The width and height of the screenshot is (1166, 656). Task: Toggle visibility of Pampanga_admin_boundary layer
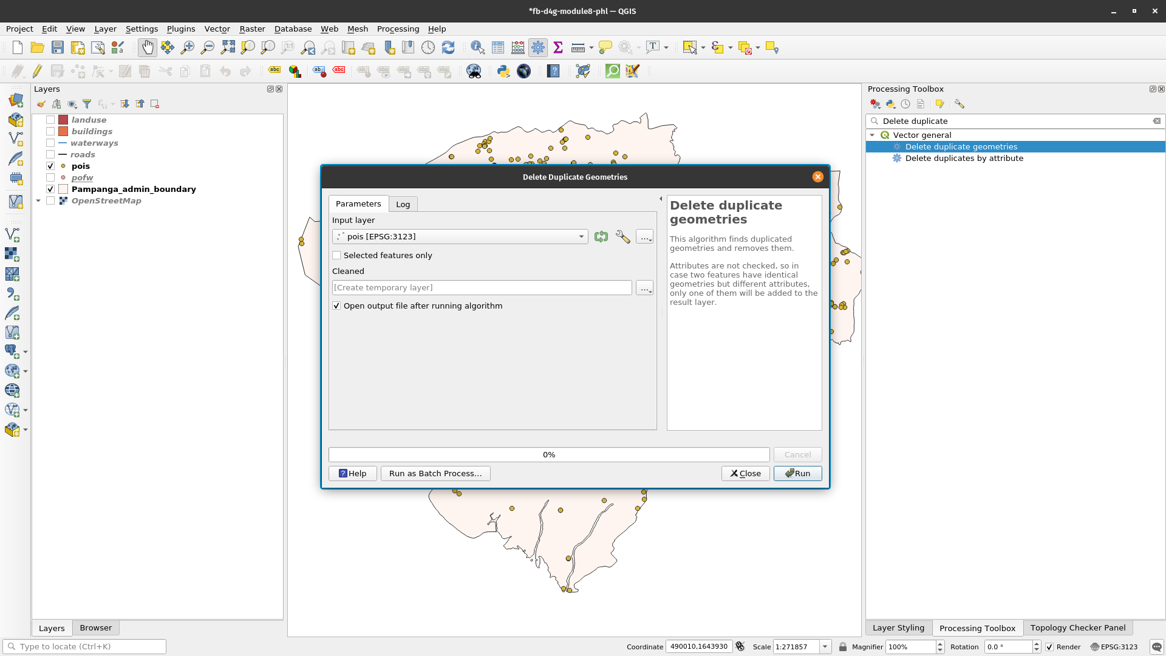pyautogui.click(x=50, y=189)
